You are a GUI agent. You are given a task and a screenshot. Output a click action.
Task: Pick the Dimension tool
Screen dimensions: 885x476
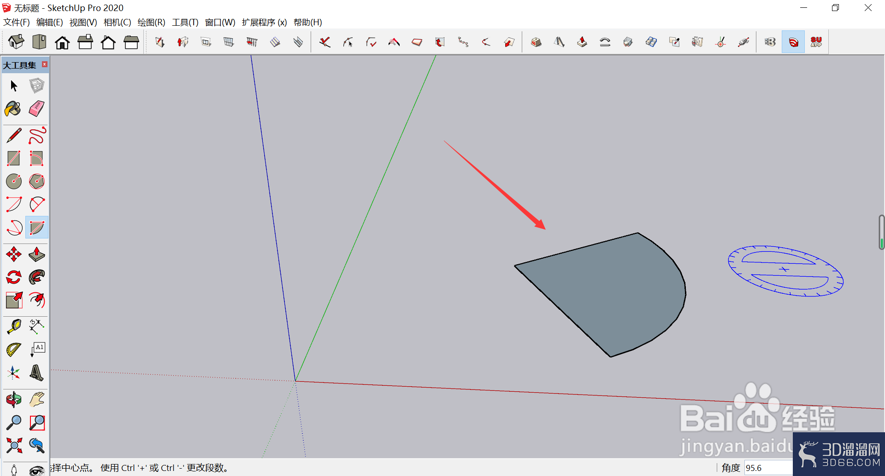point(37,327)
